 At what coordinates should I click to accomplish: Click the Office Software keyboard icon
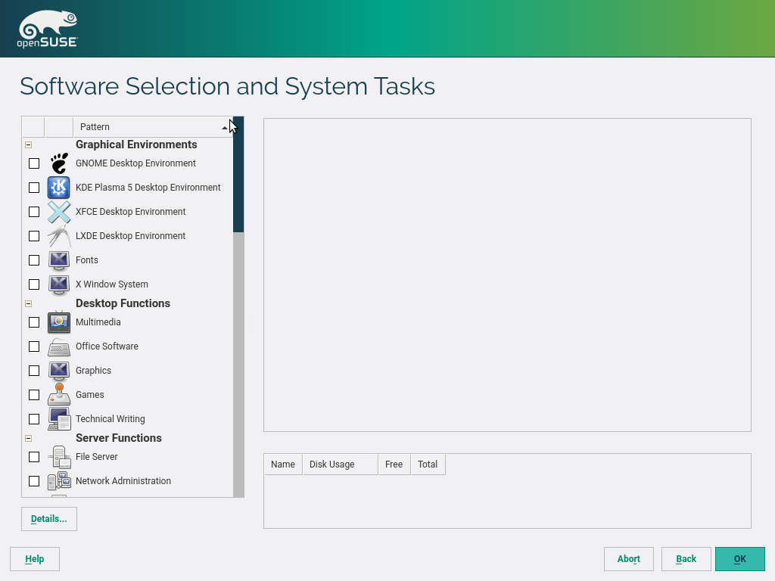(59, 346)
